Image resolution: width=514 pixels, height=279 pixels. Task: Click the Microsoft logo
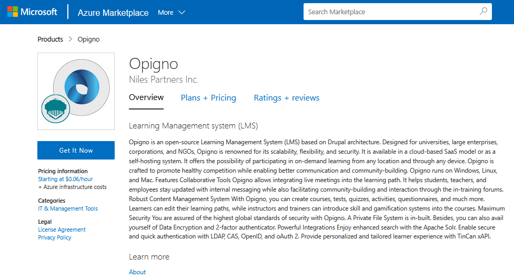(32, 12)
